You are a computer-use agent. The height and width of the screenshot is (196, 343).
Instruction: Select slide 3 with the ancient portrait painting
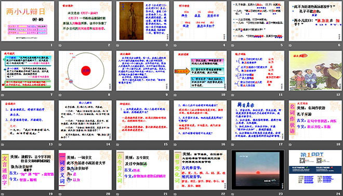(x=142, y=21)
